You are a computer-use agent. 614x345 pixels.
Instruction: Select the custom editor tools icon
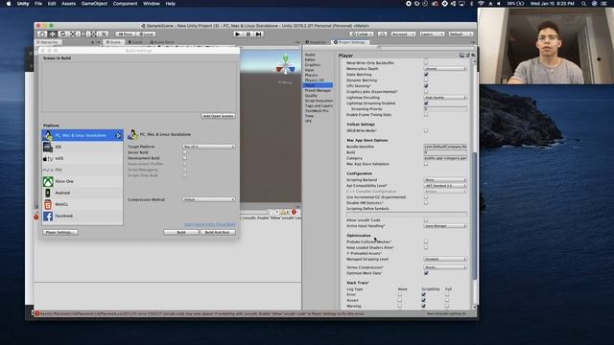(104, 34)
